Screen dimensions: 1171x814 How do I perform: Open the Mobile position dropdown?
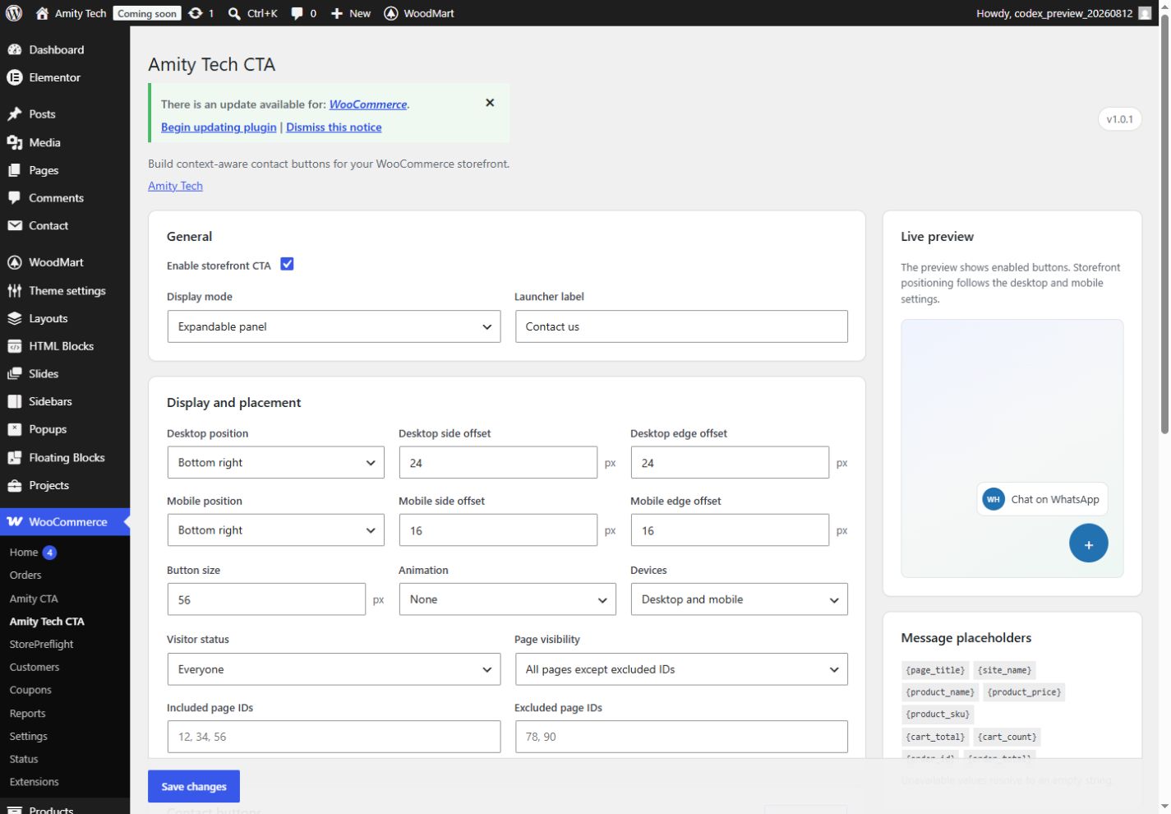click(275, 530)
